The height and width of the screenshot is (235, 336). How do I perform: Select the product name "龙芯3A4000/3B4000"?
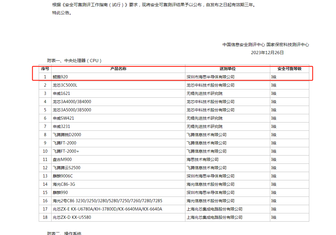(72, 102)
